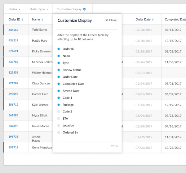This screenshot has width=186, height=173.
Task: Sort Name column using sort arrows
Action: 42,20
